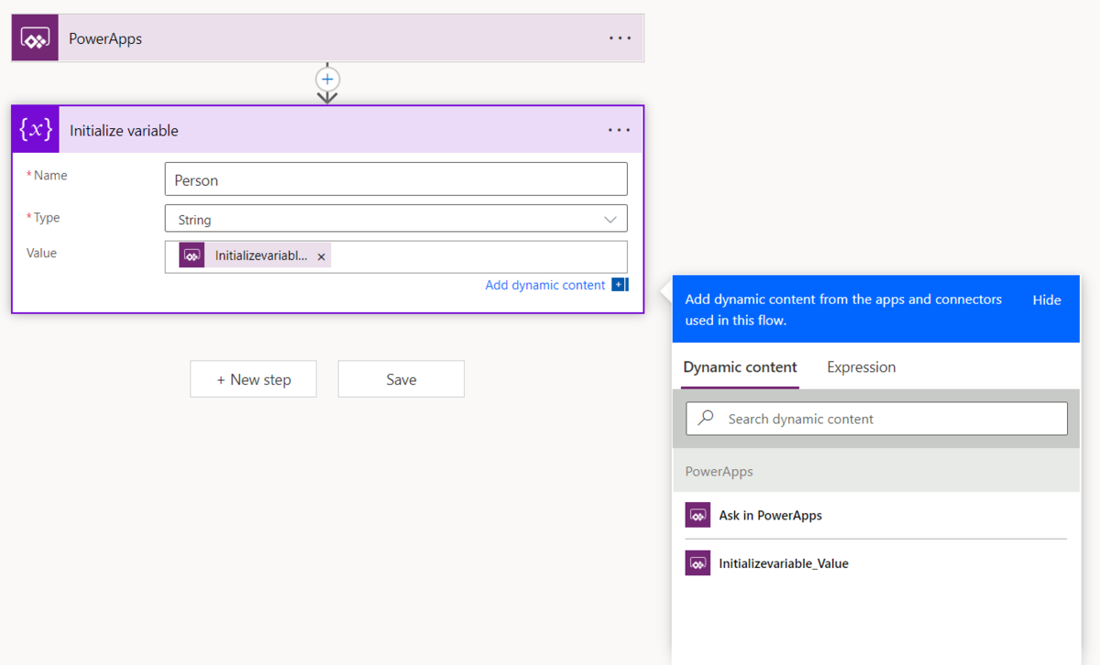
Task: Click the Ask in PowerApps icon
Action: [x=698, y=515]
